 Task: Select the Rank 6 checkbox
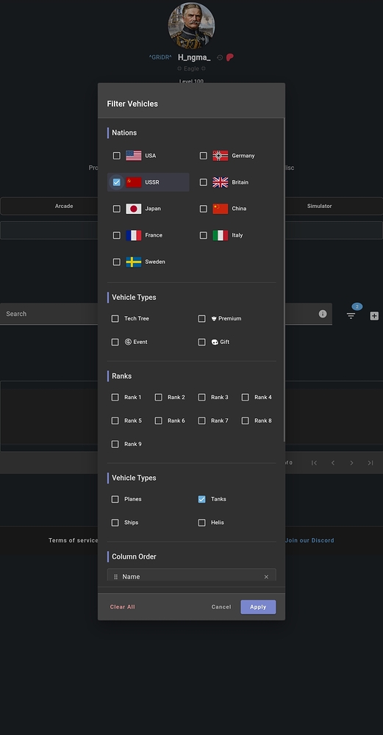point(159,421)
